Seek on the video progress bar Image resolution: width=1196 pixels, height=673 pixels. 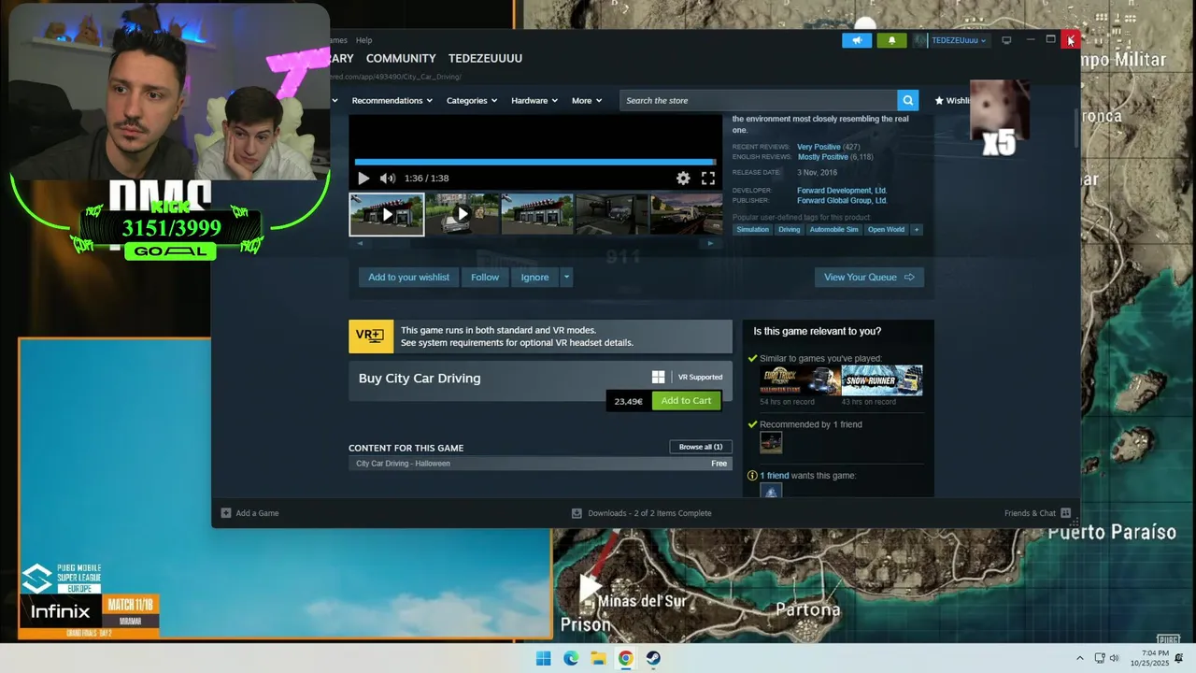point(534,162)
